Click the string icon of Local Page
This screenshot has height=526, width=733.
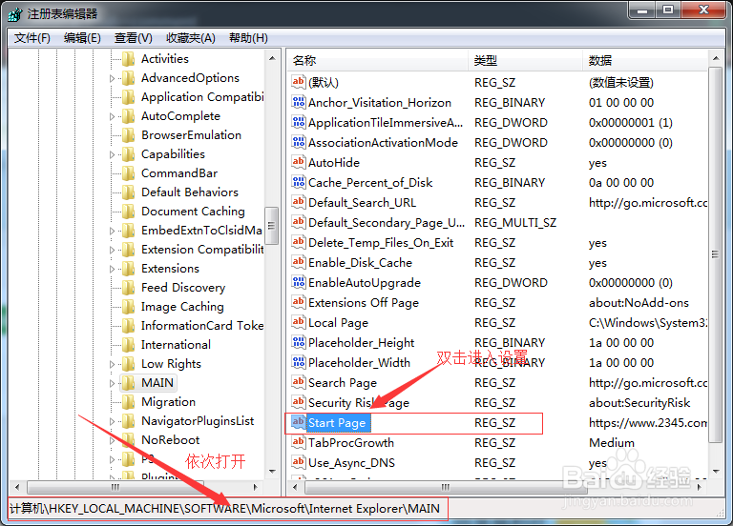click(x=298, y=322)
